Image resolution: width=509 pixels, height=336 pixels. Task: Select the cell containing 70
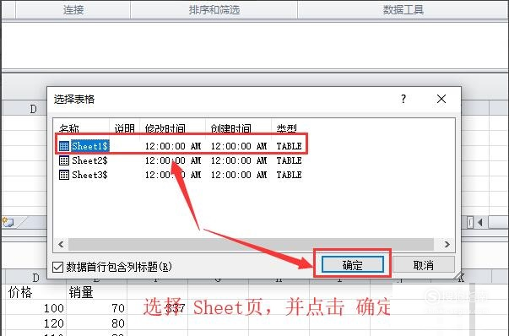pyautogui.click(x=96, y=308)
